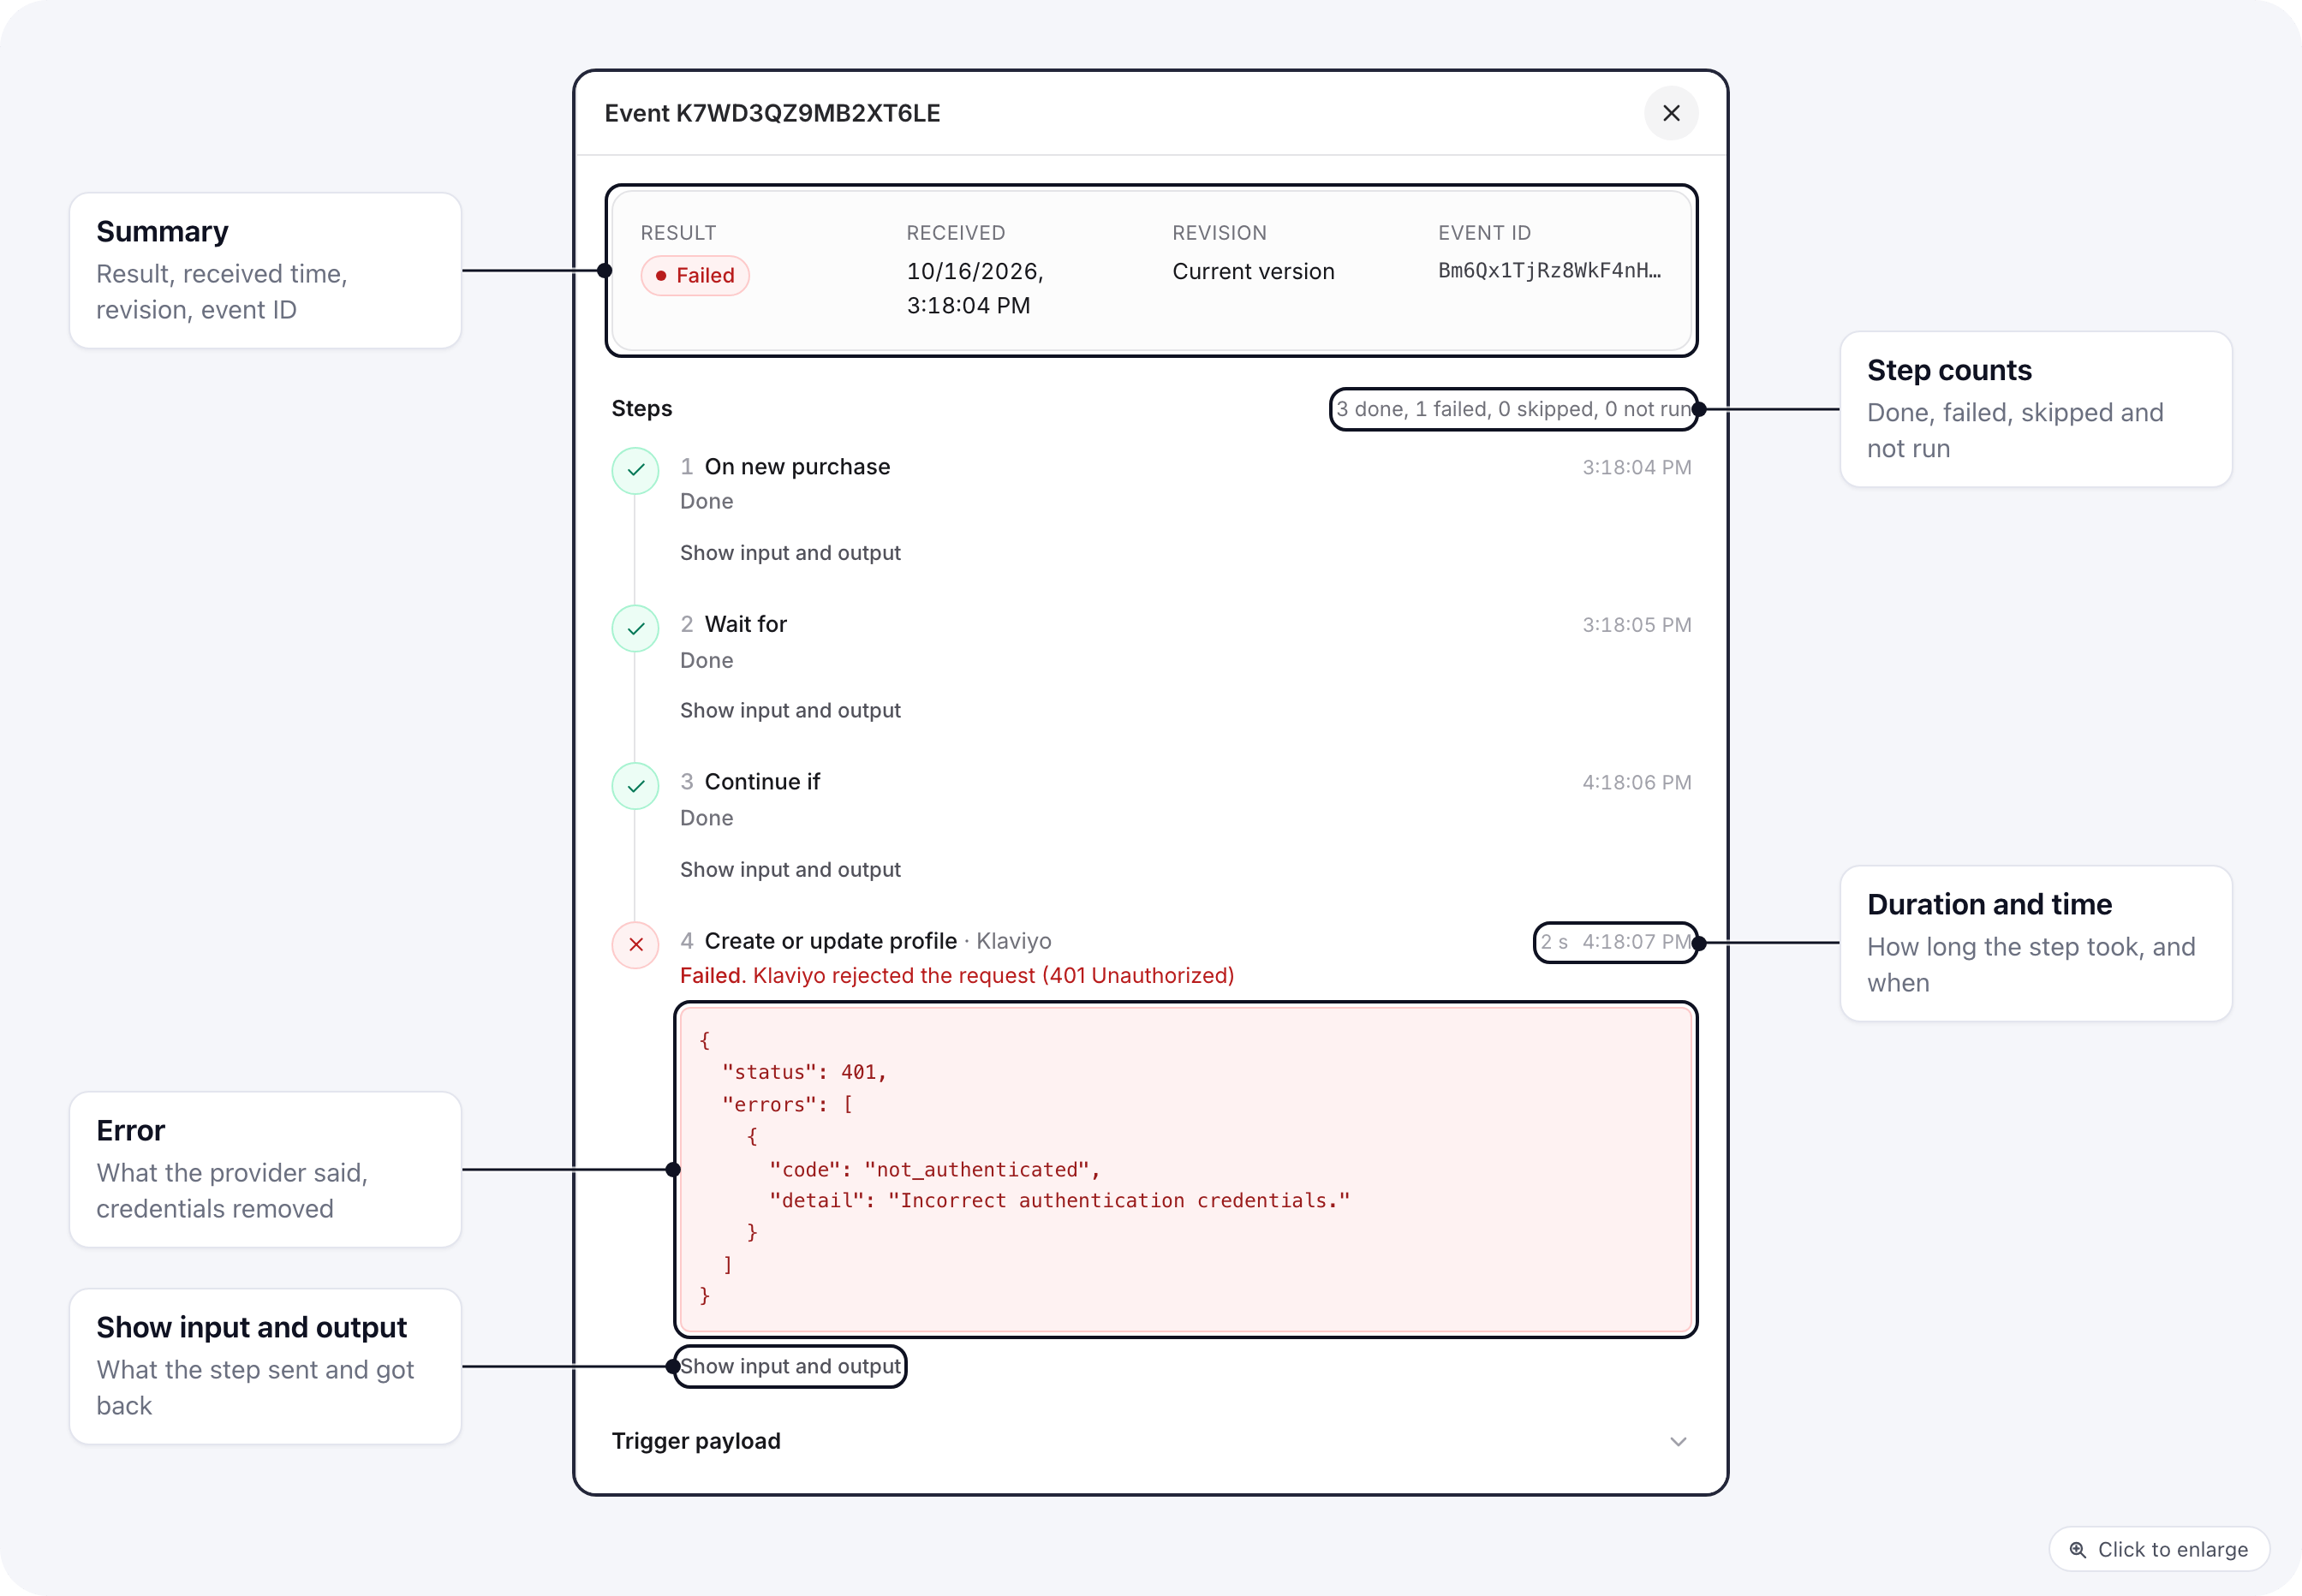Show input and output for Wait for step
The width and height of the screenshot is (2302, 1596).
click(x=790, y=710)
